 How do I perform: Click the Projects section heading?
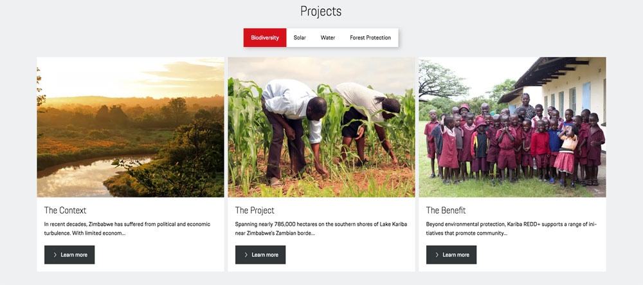click(x=321, y=12)
